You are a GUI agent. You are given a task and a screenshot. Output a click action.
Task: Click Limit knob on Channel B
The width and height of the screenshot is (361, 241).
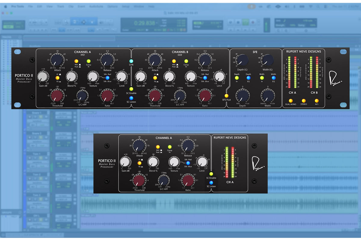pyautogui.click(x=219, y=77)
